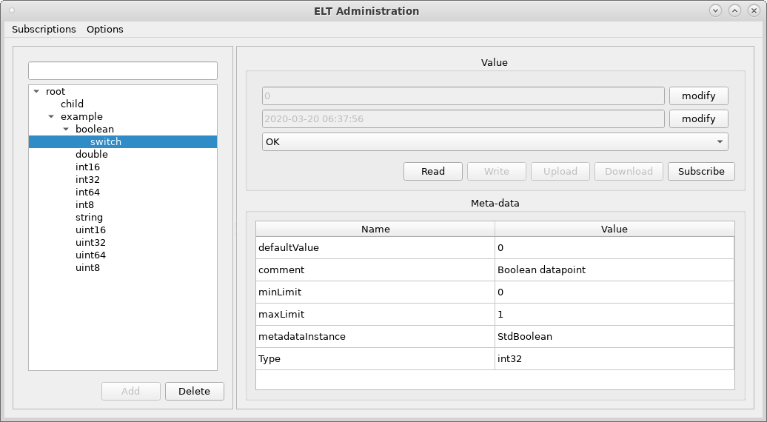
Task: Click modify next to the timestamp field
Action: pos(698,119)
